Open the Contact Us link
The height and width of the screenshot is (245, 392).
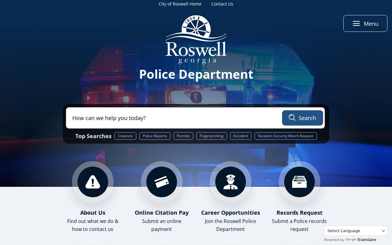(222, 4)
